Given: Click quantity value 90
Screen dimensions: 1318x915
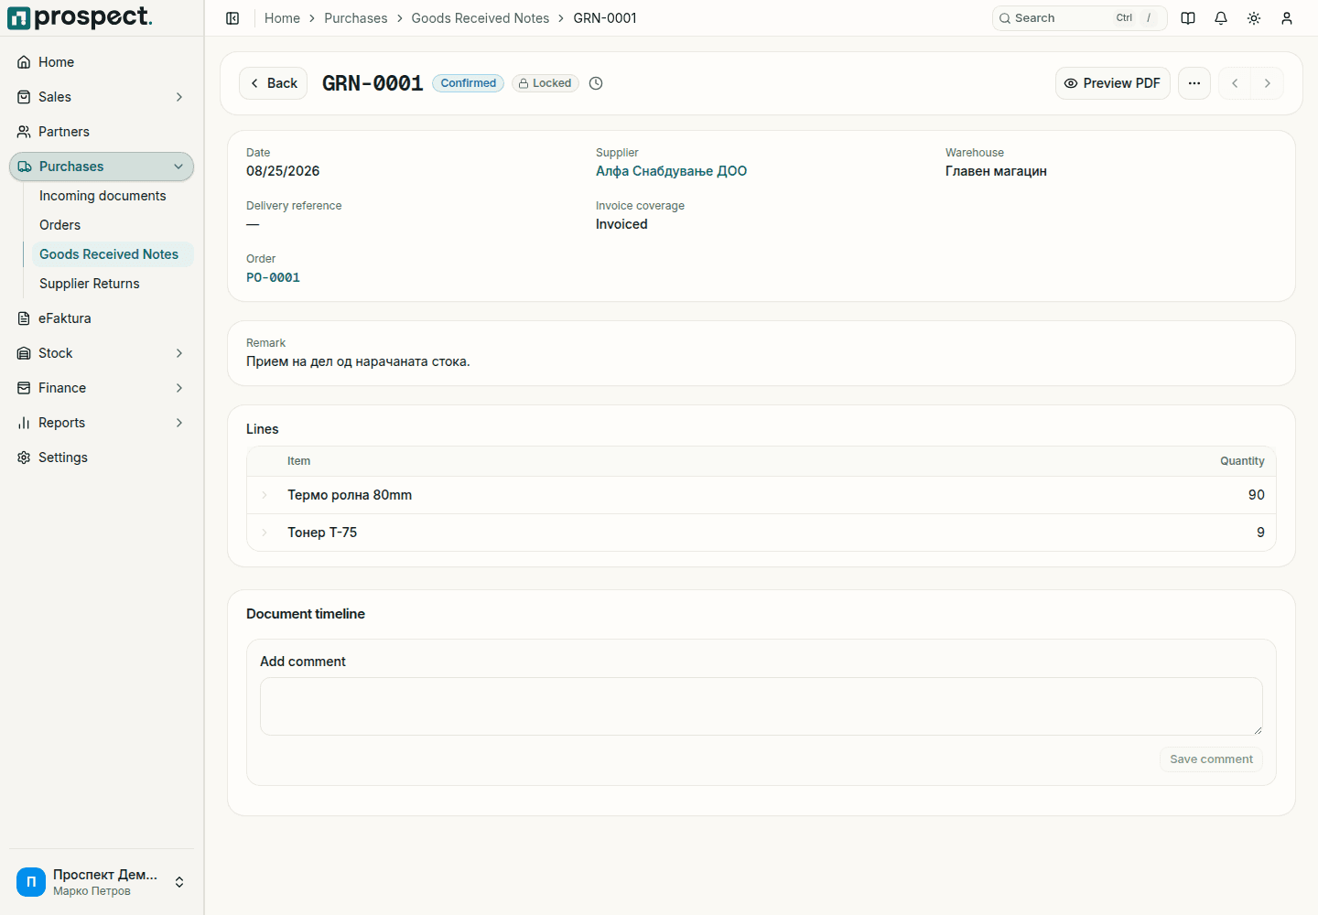Looking at the screenshot, I should coord(1257,495).
